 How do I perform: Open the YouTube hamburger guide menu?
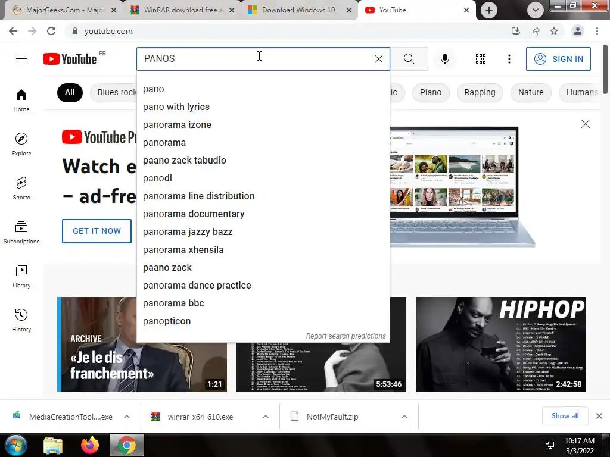21,59
